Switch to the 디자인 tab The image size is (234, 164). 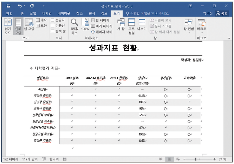tap(47, 13)
